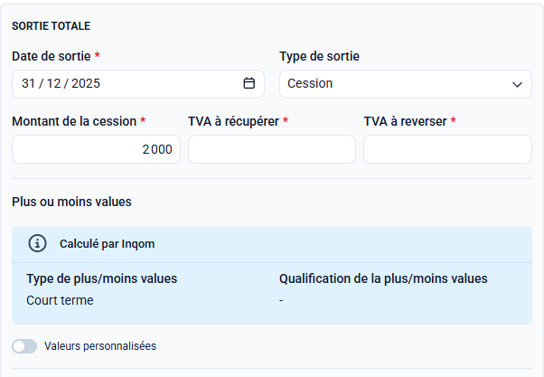The height and width of the screenshot is (377, 544).
Task: Click into the TVA à reverser input
Action: click(x=447, y=149)
